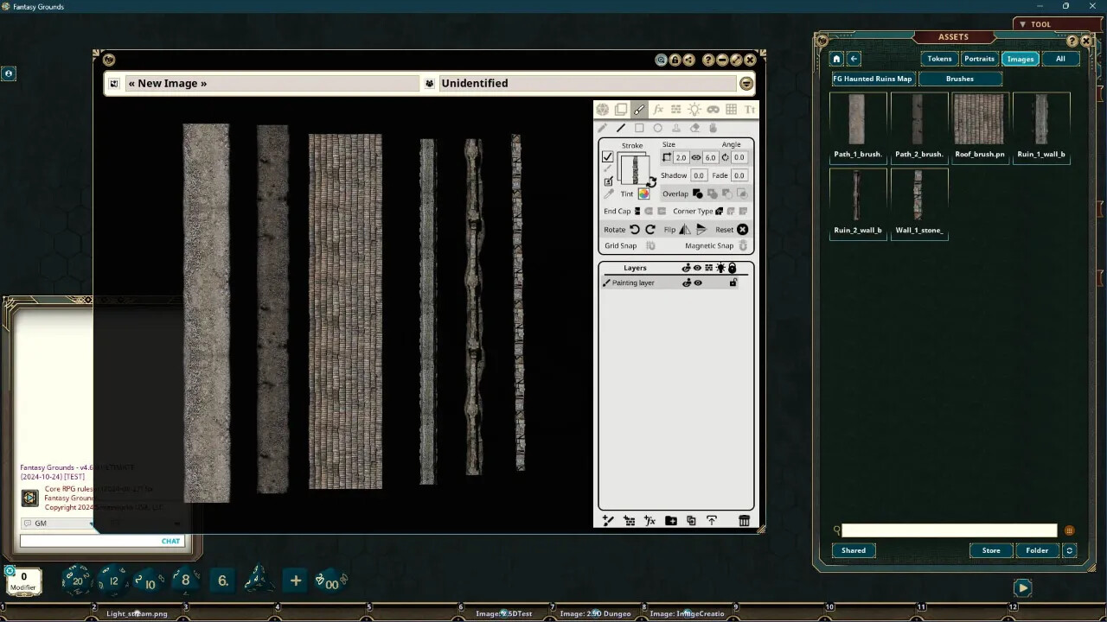The image size is (1107, 622).
Task: Open the Tint color swatch picker
Action: click(x=644, y=194)
